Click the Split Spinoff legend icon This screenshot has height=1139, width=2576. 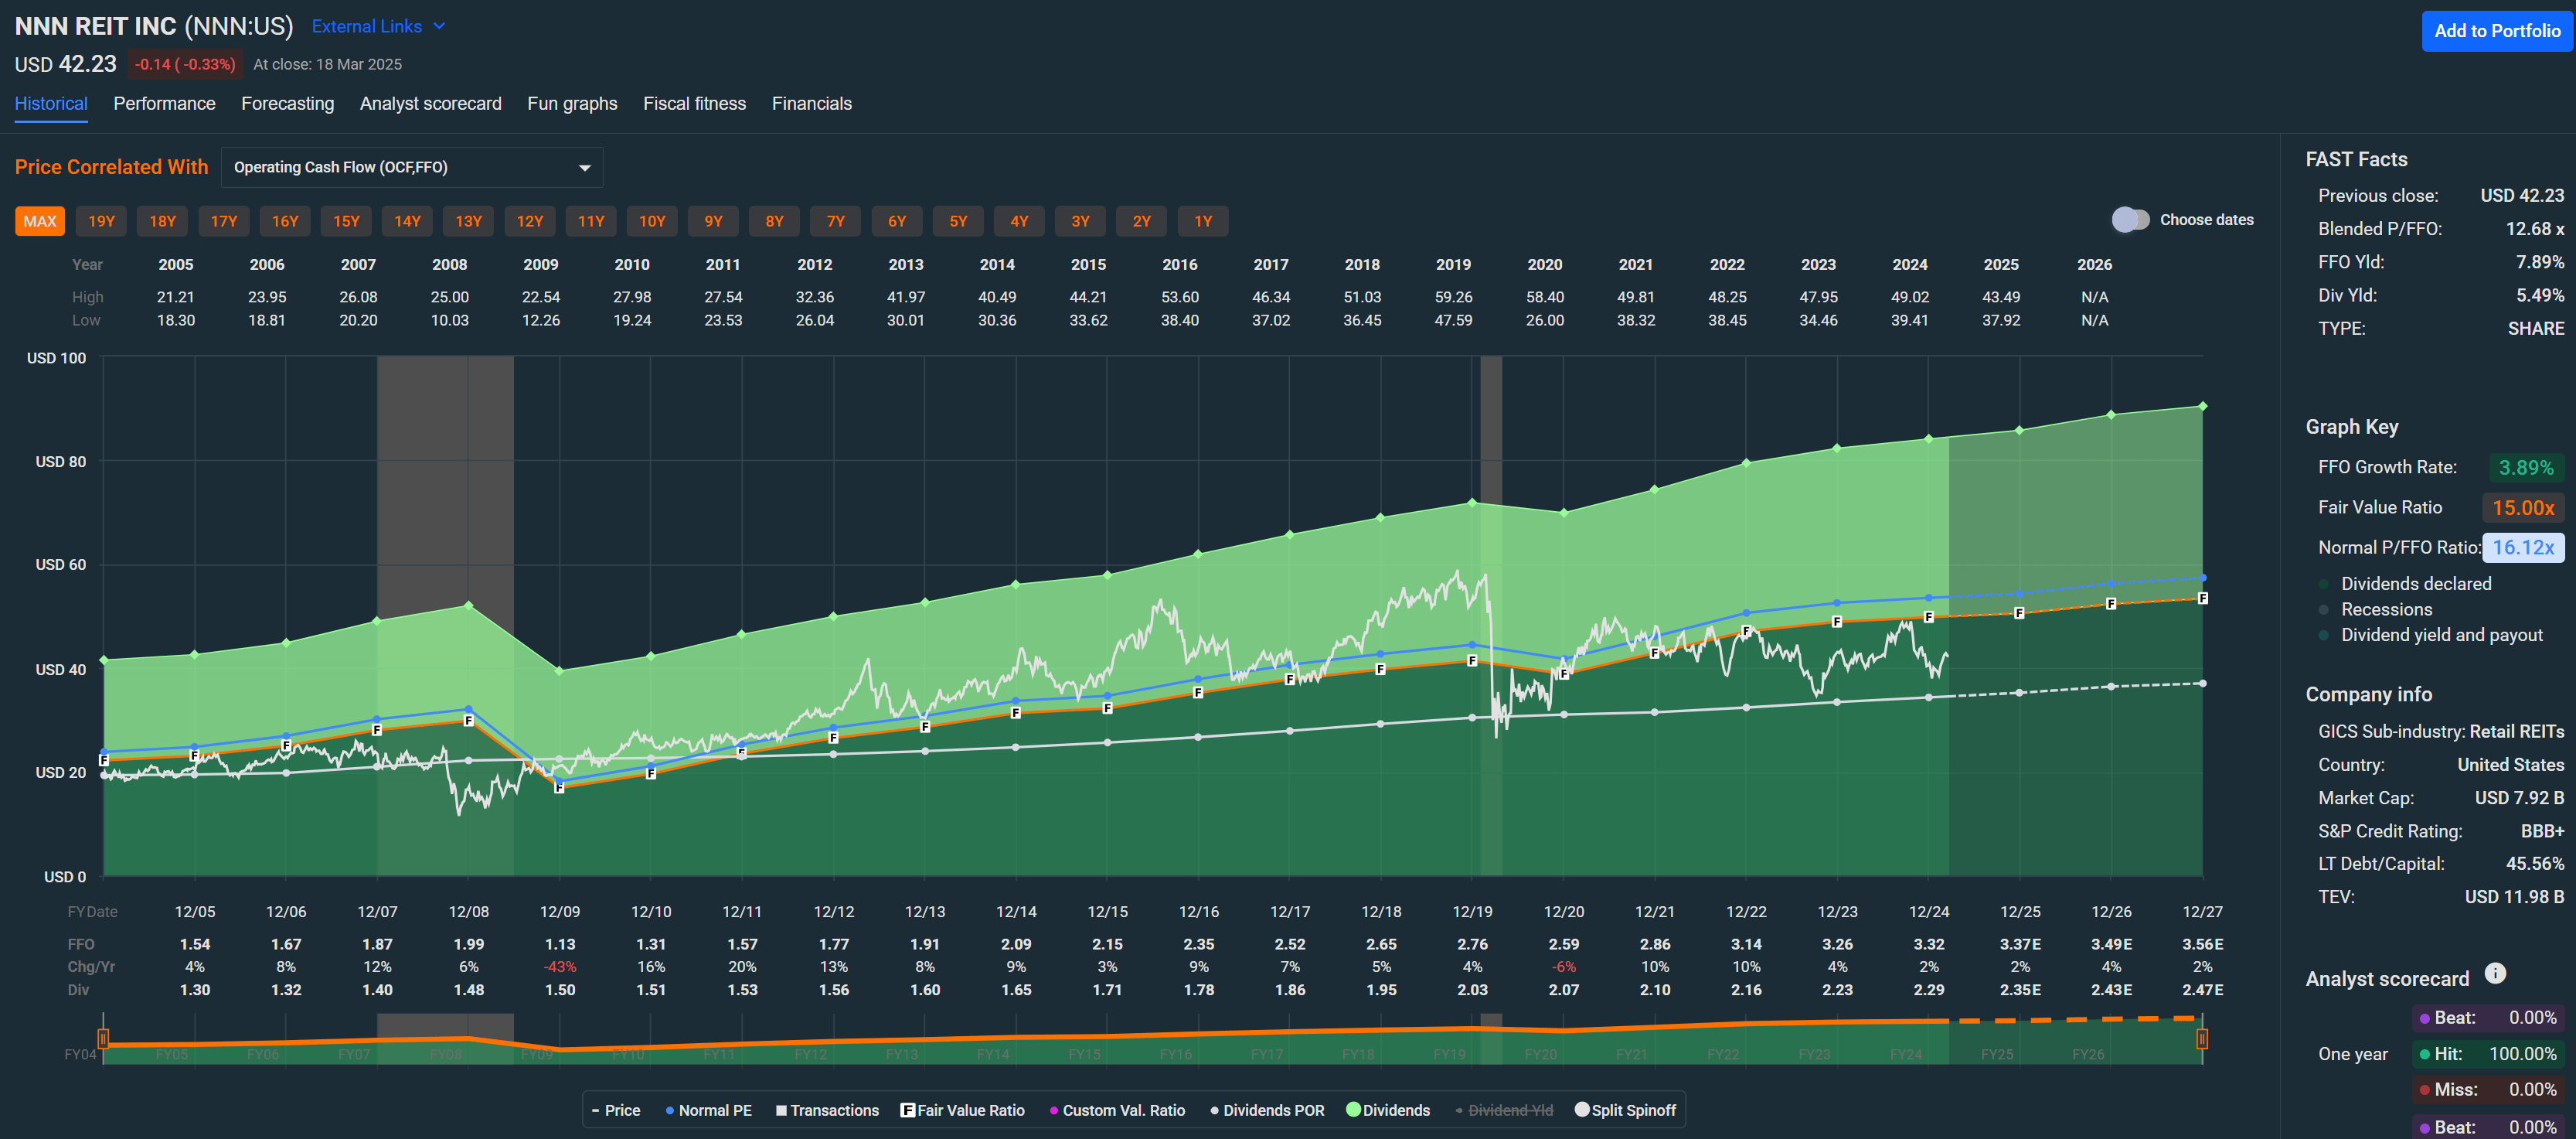tap(1581, 1110)
